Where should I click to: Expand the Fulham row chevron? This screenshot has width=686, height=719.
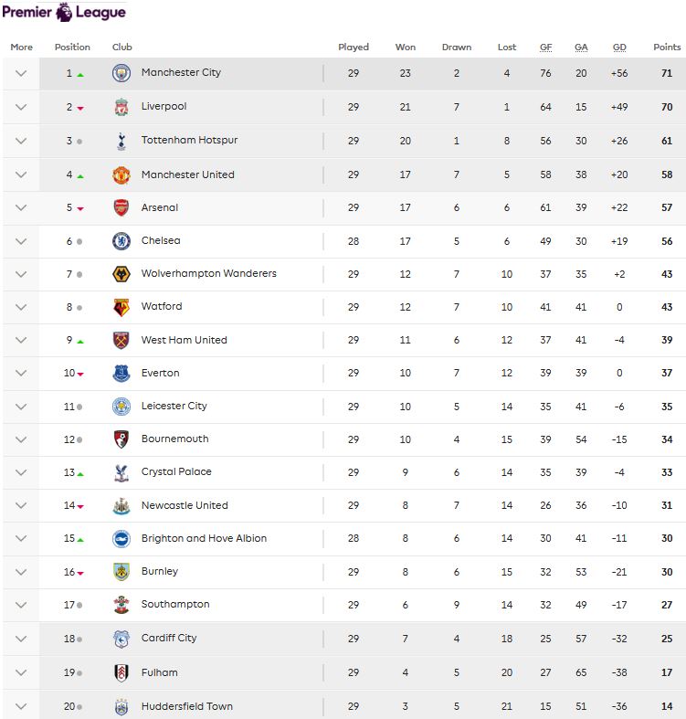tap(21, 672)
